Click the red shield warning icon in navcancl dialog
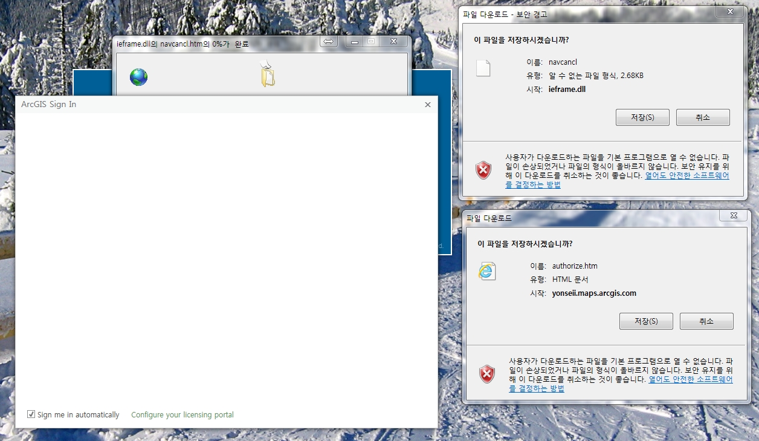 tap(483, 171)
